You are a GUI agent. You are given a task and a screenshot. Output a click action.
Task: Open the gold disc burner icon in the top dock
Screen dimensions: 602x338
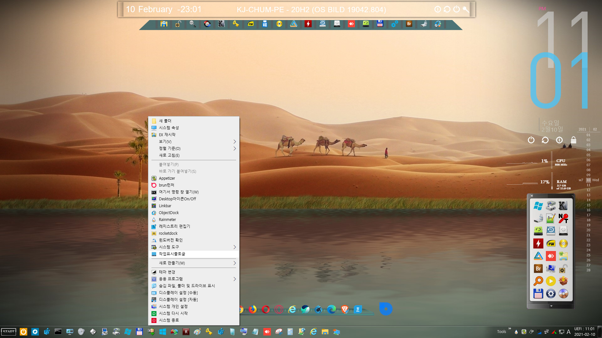pos(279,24)
